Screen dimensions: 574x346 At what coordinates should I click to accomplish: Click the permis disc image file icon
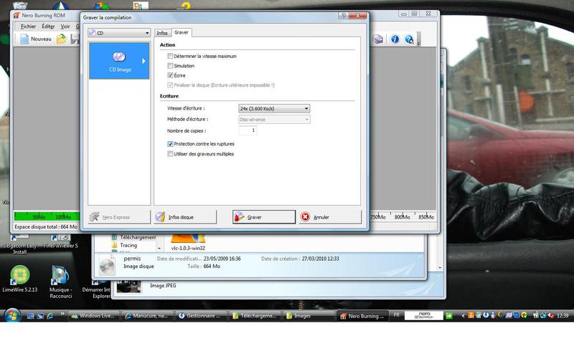pos(107,264)
